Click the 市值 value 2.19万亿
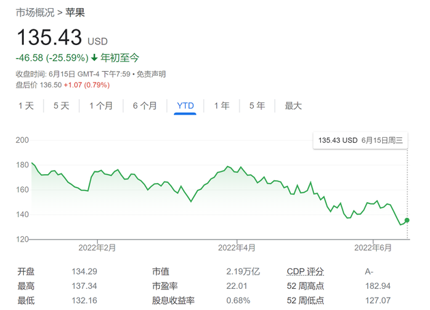430x310 pixels. (243, 272)
